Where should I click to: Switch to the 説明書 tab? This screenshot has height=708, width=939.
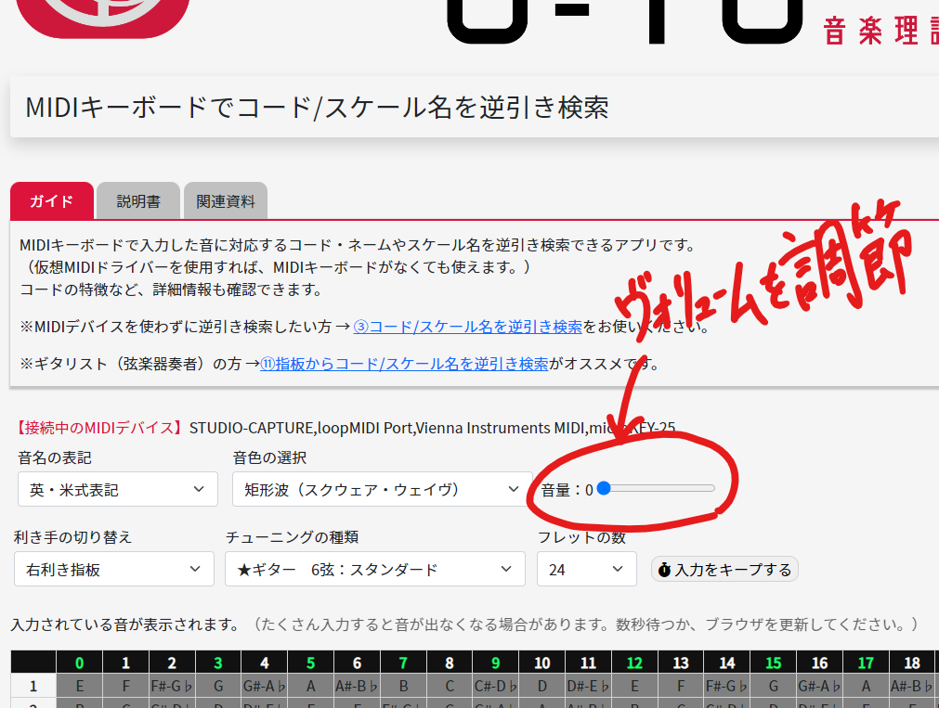(x=137, y=200)
